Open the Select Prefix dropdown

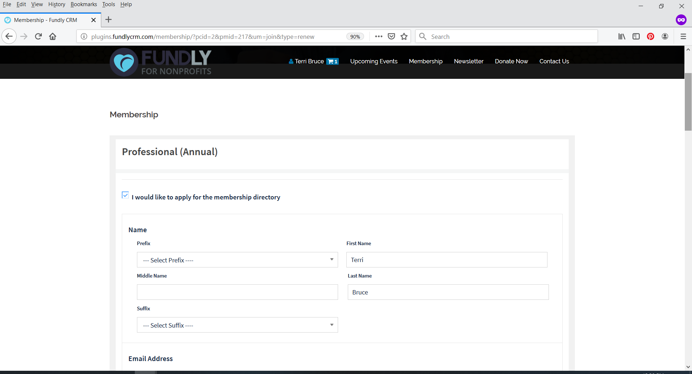[x=237, y=260]
